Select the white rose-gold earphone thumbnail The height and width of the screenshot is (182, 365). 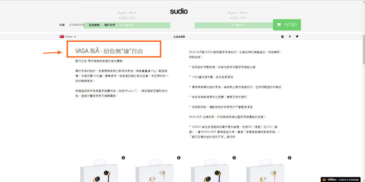coord(155,171)
